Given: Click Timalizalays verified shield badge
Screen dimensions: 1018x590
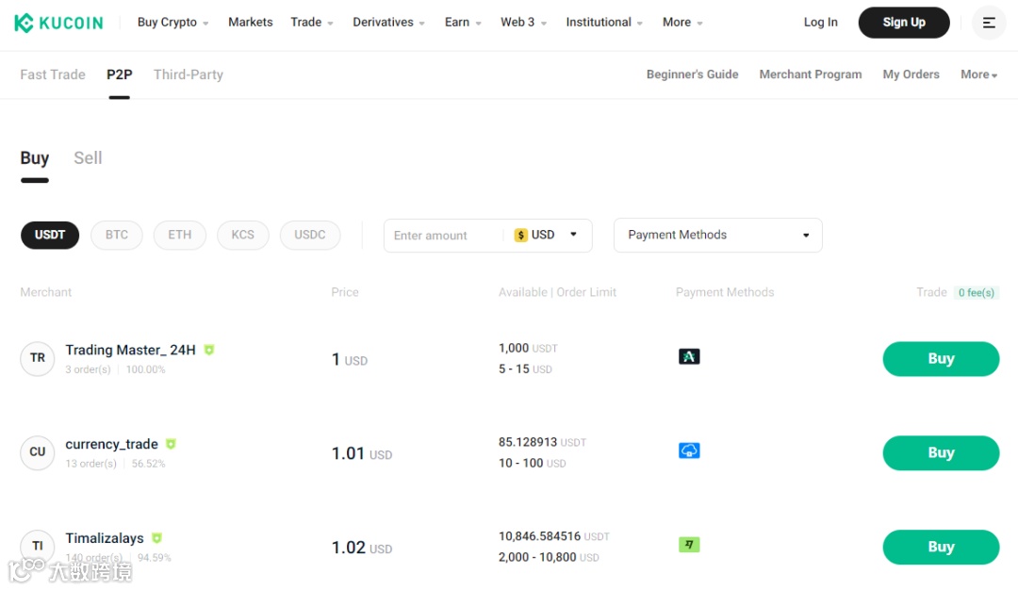Looking at the screenshot, I should click(x=156, y=538).
